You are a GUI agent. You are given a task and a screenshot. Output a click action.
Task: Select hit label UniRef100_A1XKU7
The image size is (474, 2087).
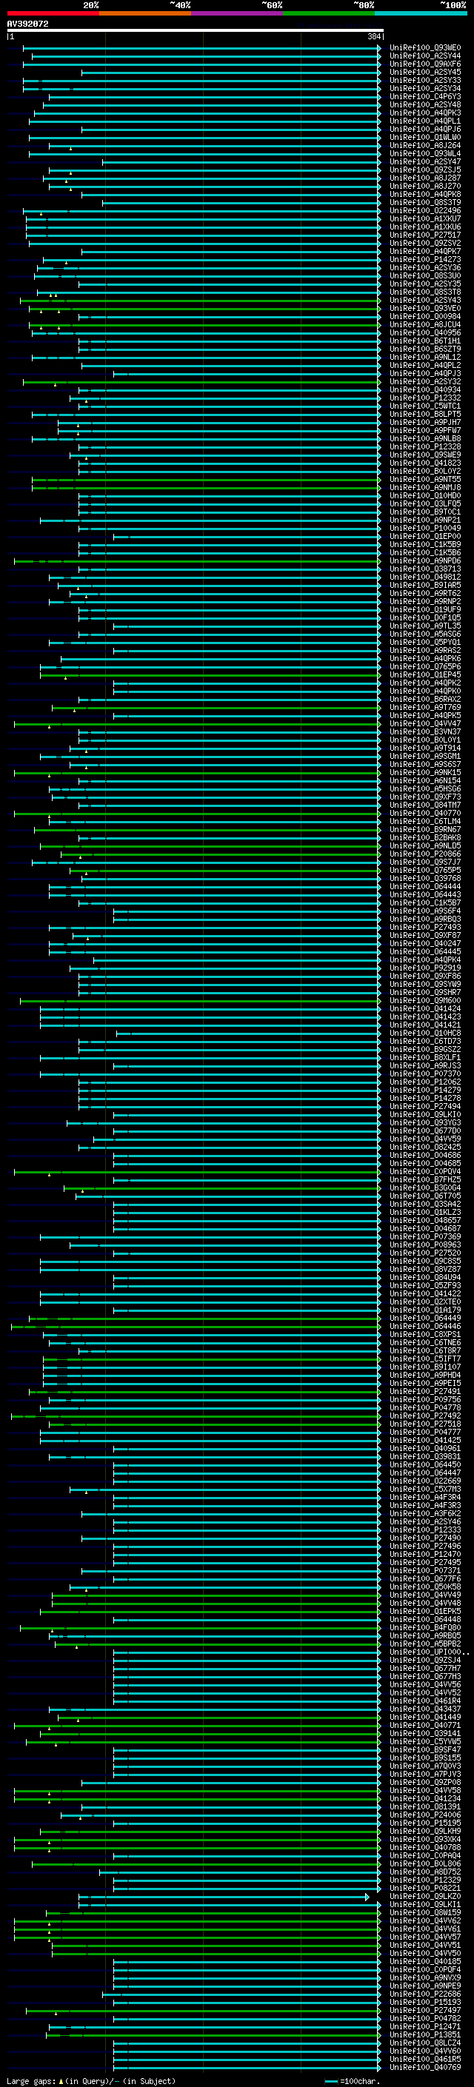point(425,218)
